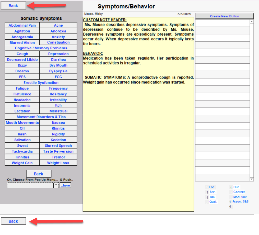Click the Back button at page bottom
The image size is (259, 235).
tap(13, 221)
